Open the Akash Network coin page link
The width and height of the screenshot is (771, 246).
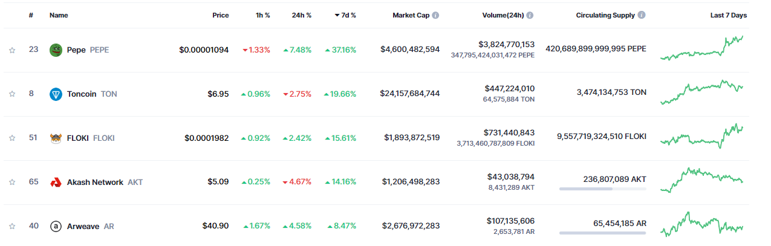click(95, 182)
